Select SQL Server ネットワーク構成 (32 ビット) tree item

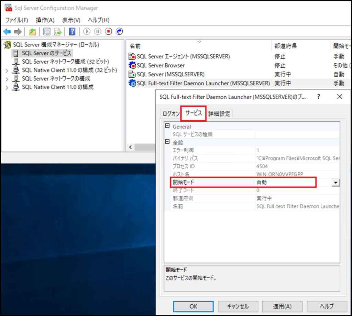(66, 62)
